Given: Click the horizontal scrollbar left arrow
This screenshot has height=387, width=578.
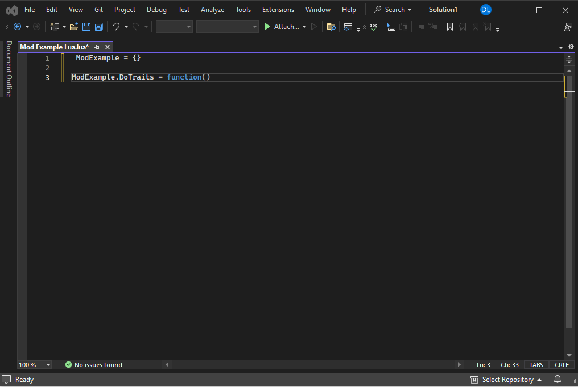Looking at the screenshot, I should point(167,364).
